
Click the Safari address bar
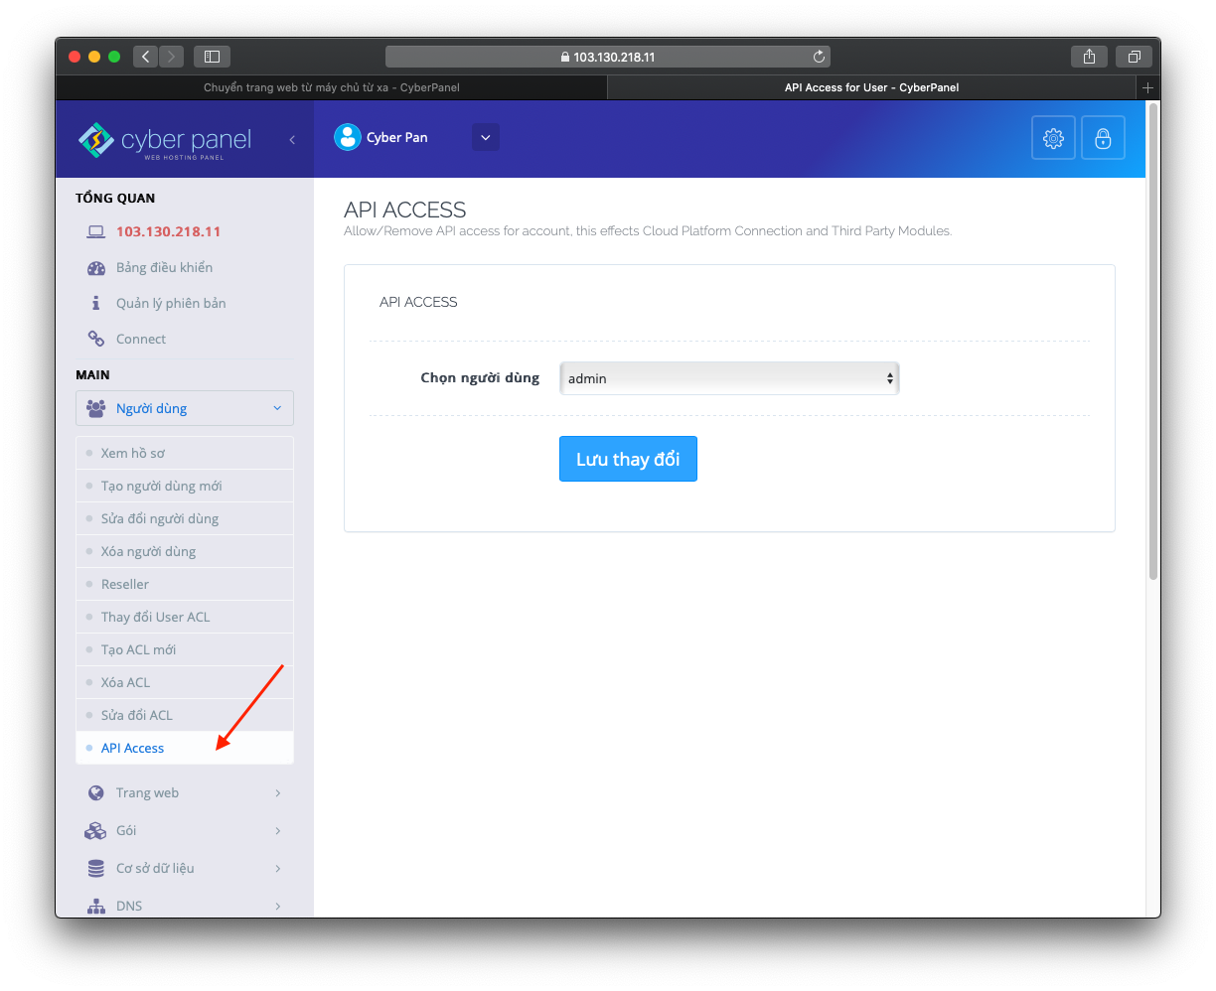click(x=608, y=57)
